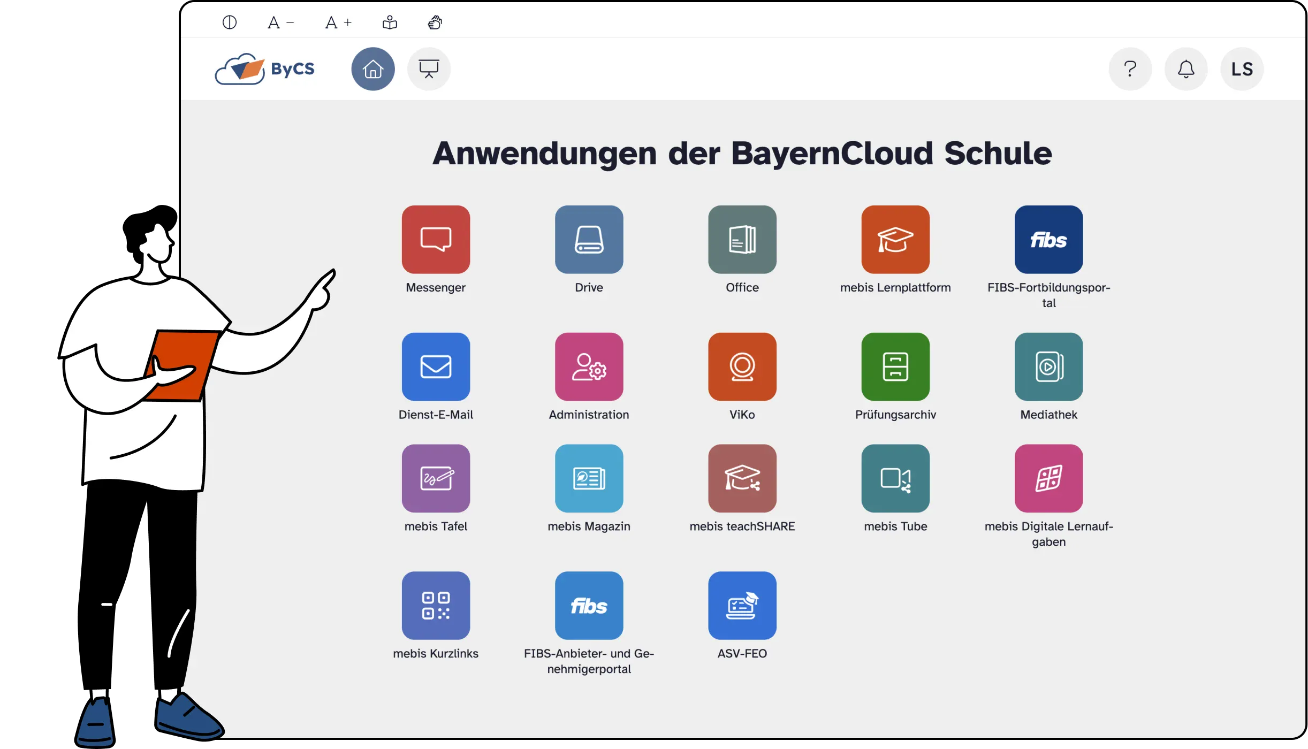The width and height of the screenshot is (1308, 749).
Task: Increase font size with A+
Action: [338, 22]
